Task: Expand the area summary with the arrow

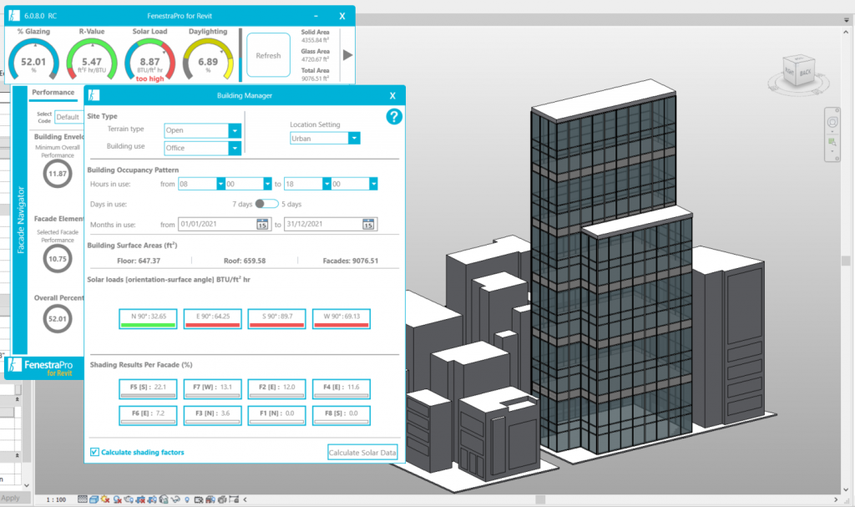Action: [347, 55]
